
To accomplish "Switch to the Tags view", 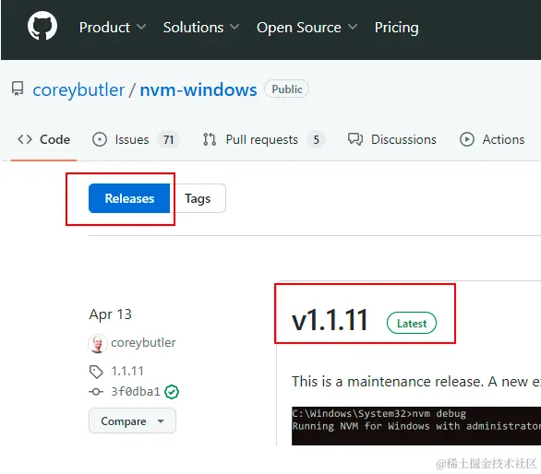I will click(x=198, y=198).
